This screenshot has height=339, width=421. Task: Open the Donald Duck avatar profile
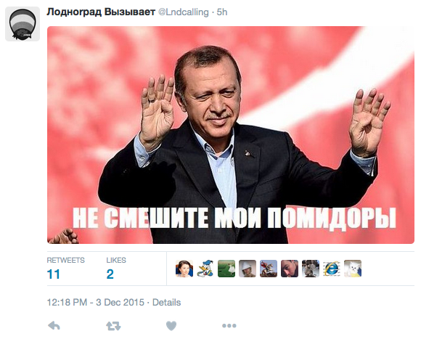205,269
